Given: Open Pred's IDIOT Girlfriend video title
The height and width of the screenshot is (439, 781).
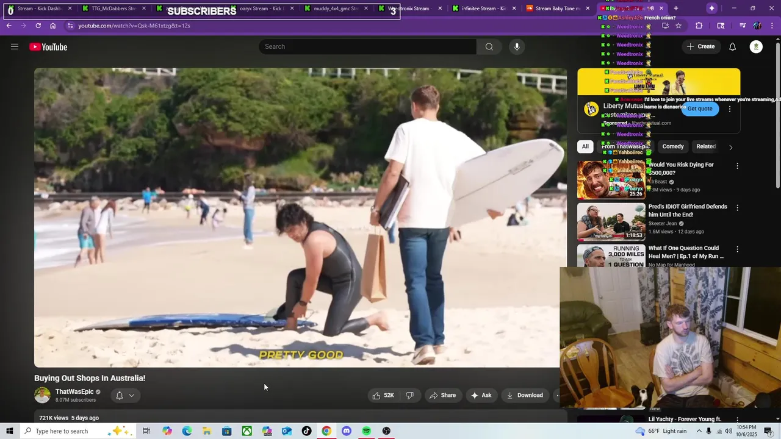Looking at the screenshot, I should [688, 210].
